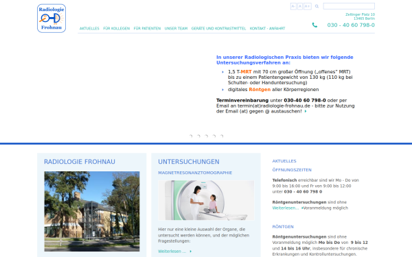Viewport: 412px width, 257px height.
Task: Click '13465 Berlin' address text
Action: (x=364, y=19)
